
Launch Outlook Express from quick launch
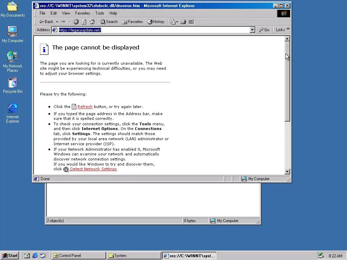coord(43,256)
